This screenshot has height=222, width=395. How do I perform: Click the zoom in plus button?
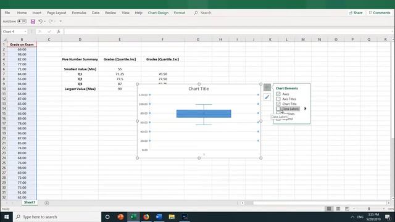[384, 208]
